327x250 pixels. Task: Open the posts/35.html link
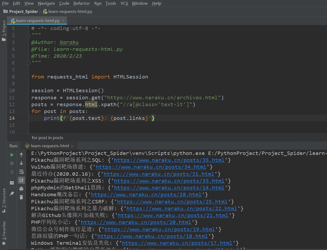(169, 160)
